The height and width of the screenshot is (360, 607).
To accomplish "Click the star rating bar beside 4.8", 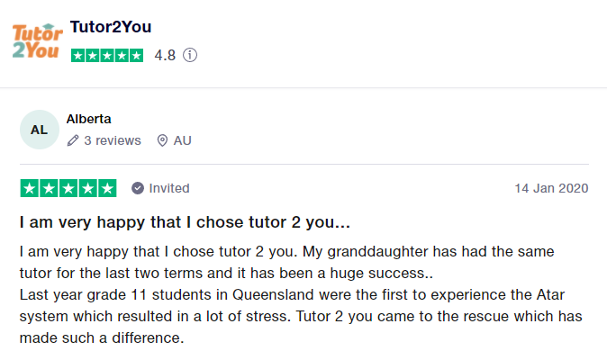I will pos(106,55).
